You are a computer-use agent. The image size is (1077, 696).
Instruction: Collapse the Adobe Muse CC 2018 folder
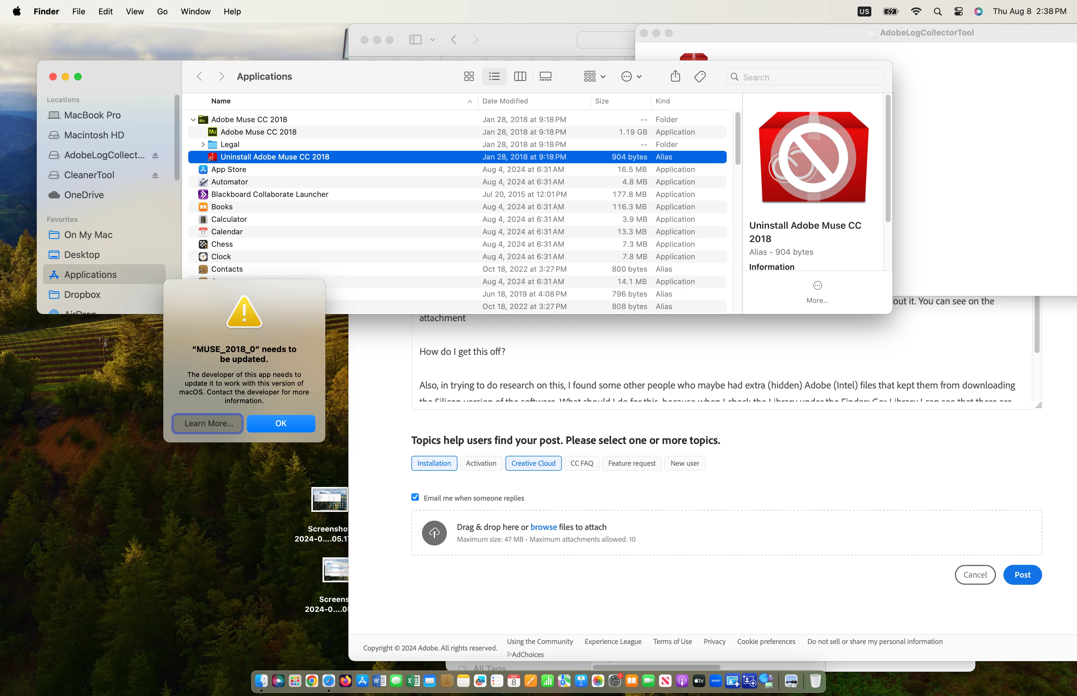point(193,120)
